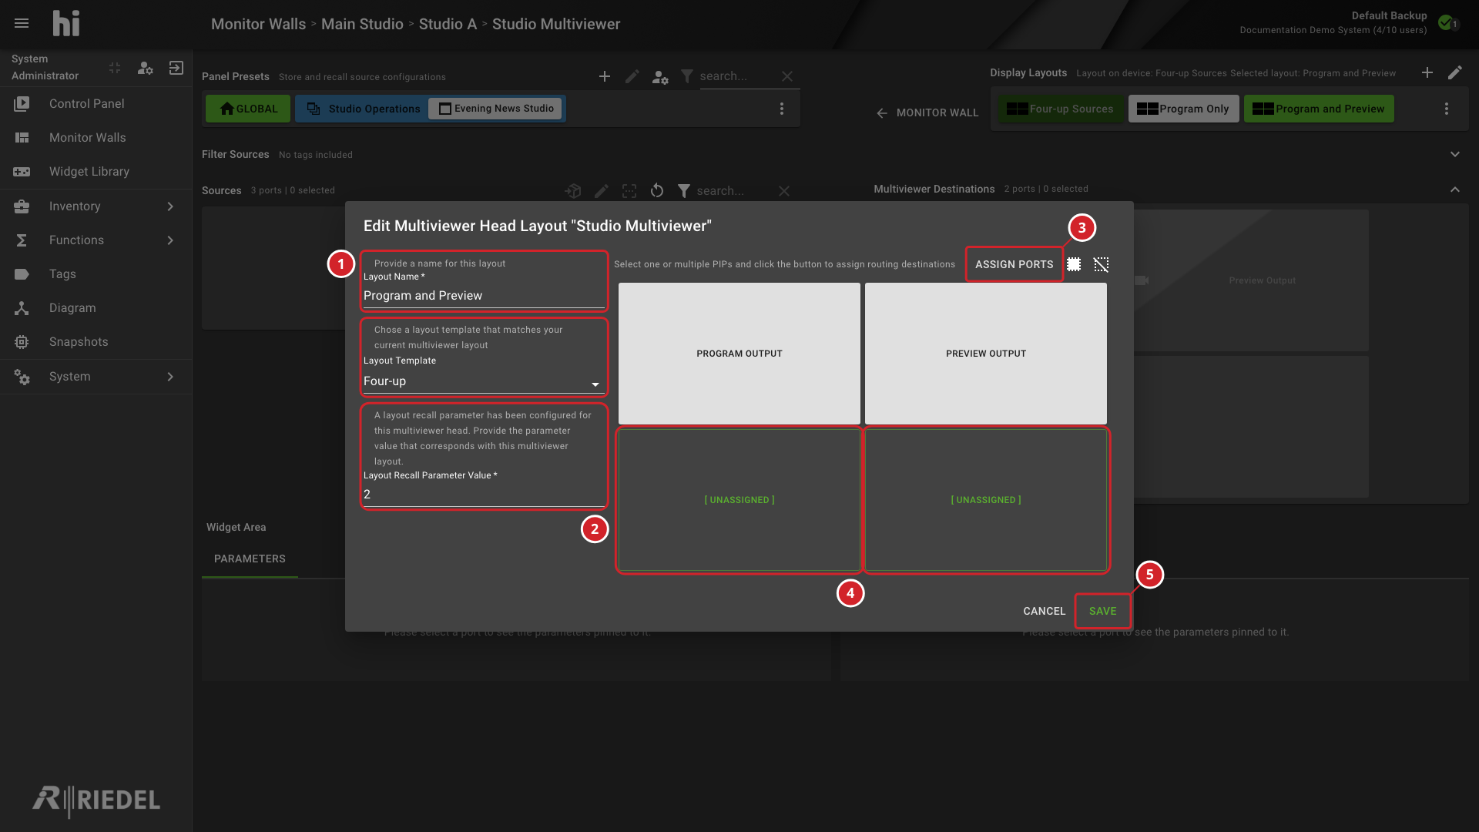Click the Layout Name input field
The image size is (1479, 832).
click(x=483, y=296)
